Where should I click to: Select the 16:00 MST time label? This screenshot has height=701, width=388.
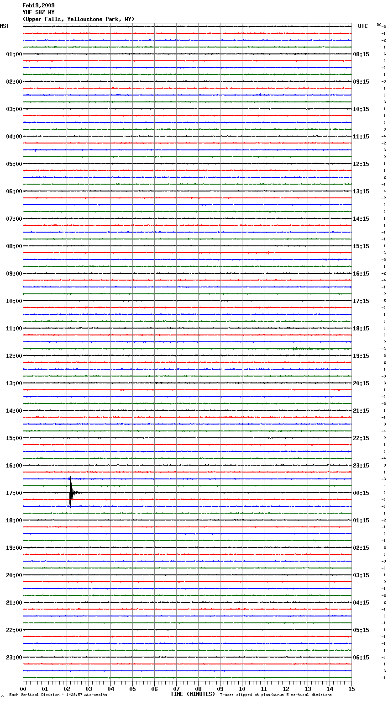pyautogui.click(x=14, y=466)
